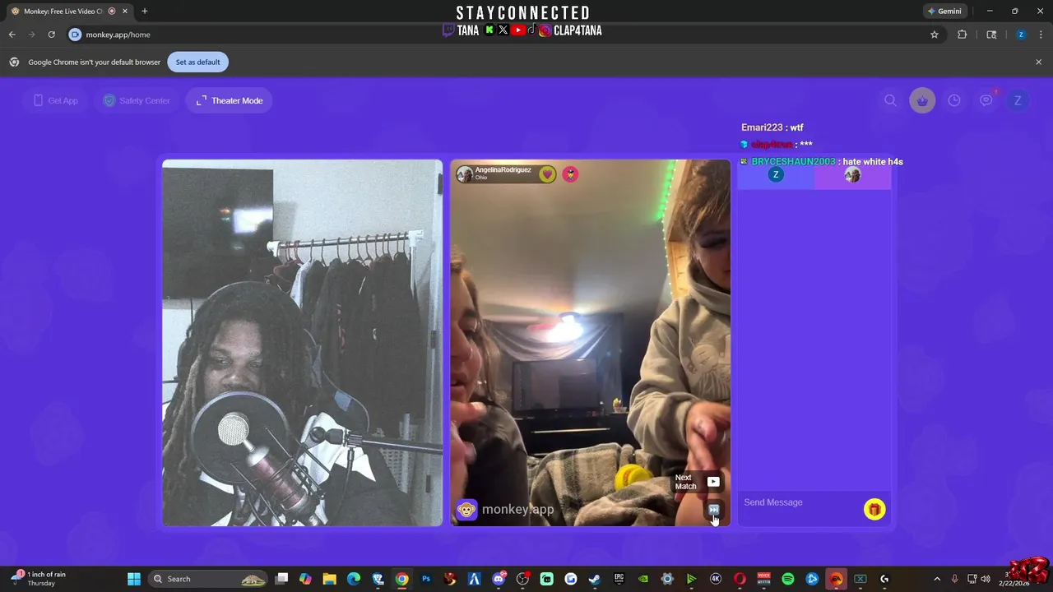Viewport: 1053px width, 592px height.
Task: Click the Send Message input field
Action: (800, 502)
